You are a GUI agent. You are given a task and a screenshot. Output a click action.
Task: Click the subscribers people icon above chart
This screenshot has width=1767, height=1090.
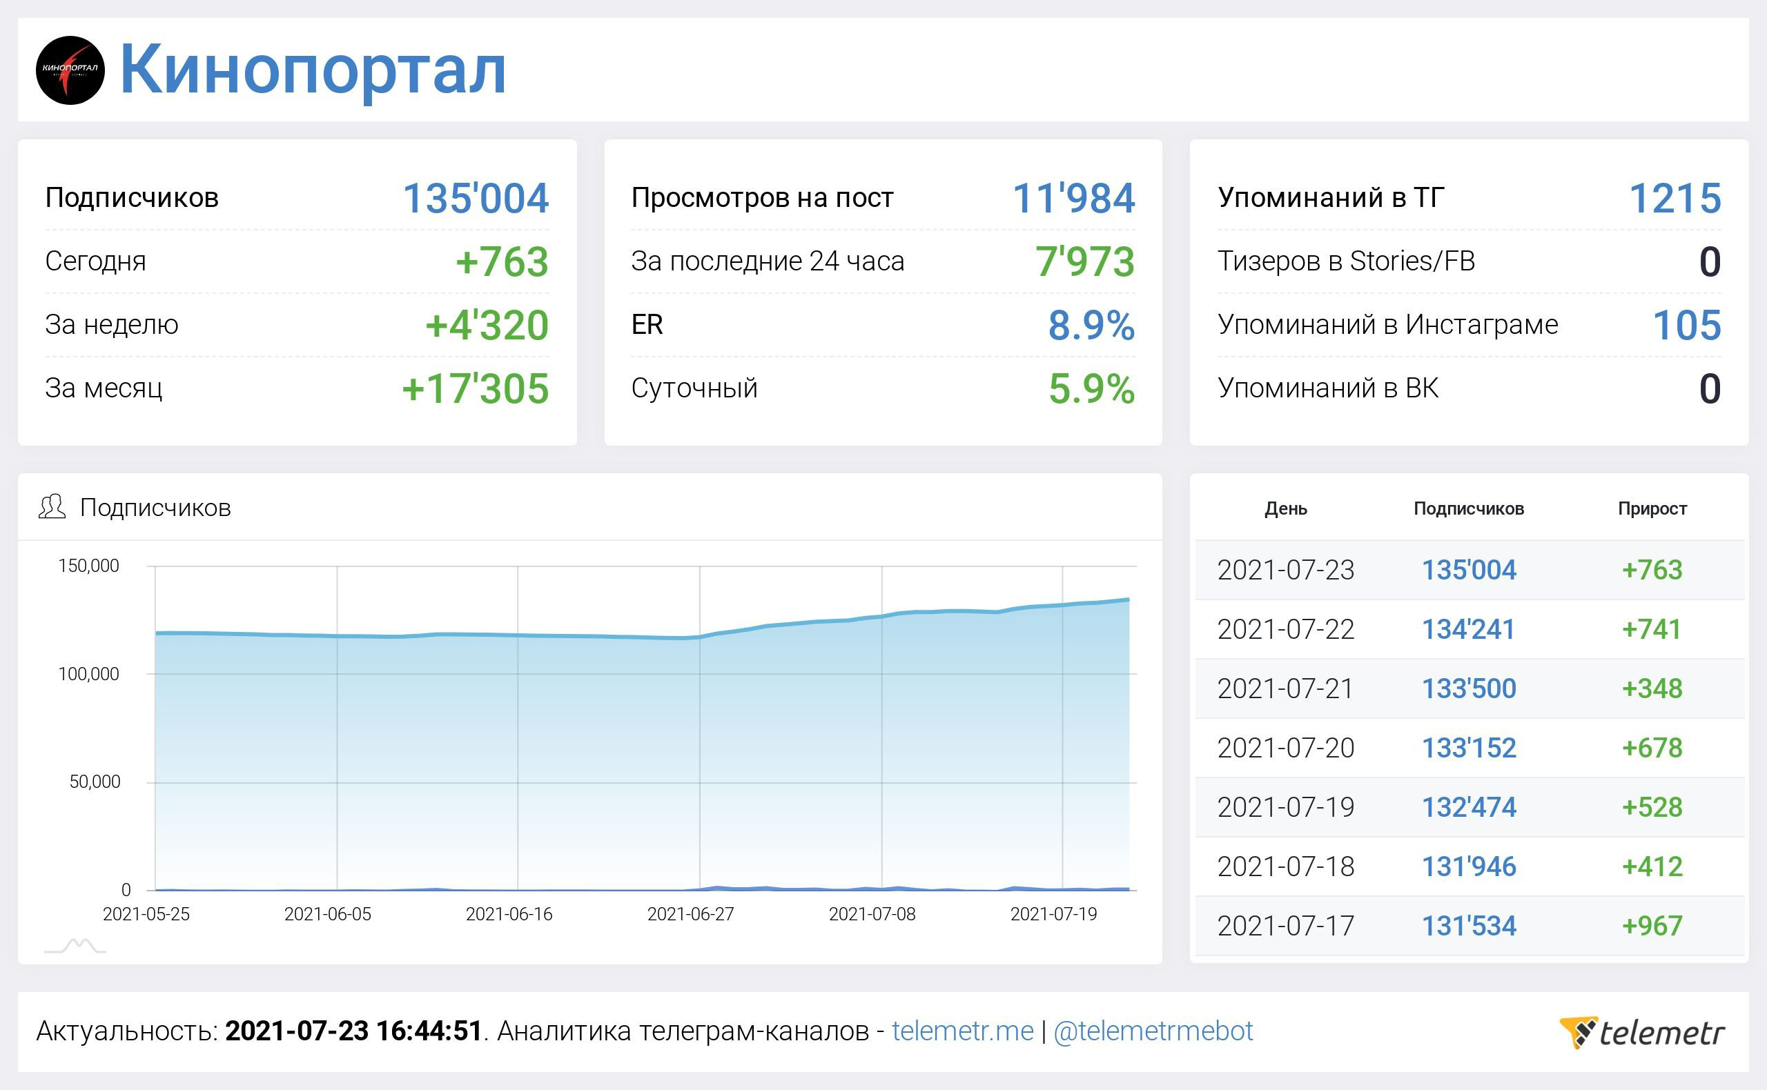[x=52, y=507]
